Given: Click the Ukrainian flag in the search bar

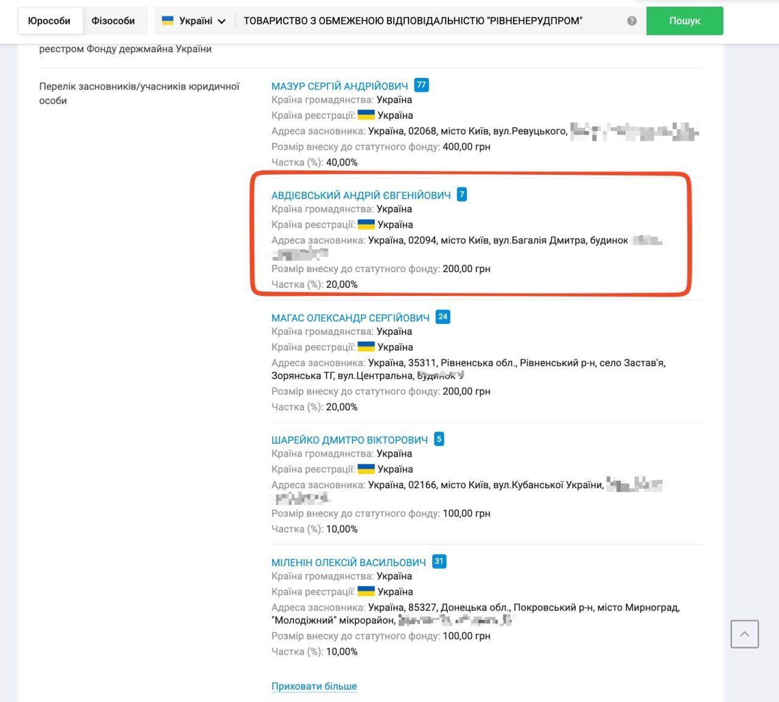Looking at the screenshot, I should coord(167,21).
